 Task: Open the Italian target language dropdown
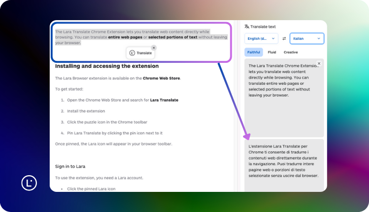point(307,38)
